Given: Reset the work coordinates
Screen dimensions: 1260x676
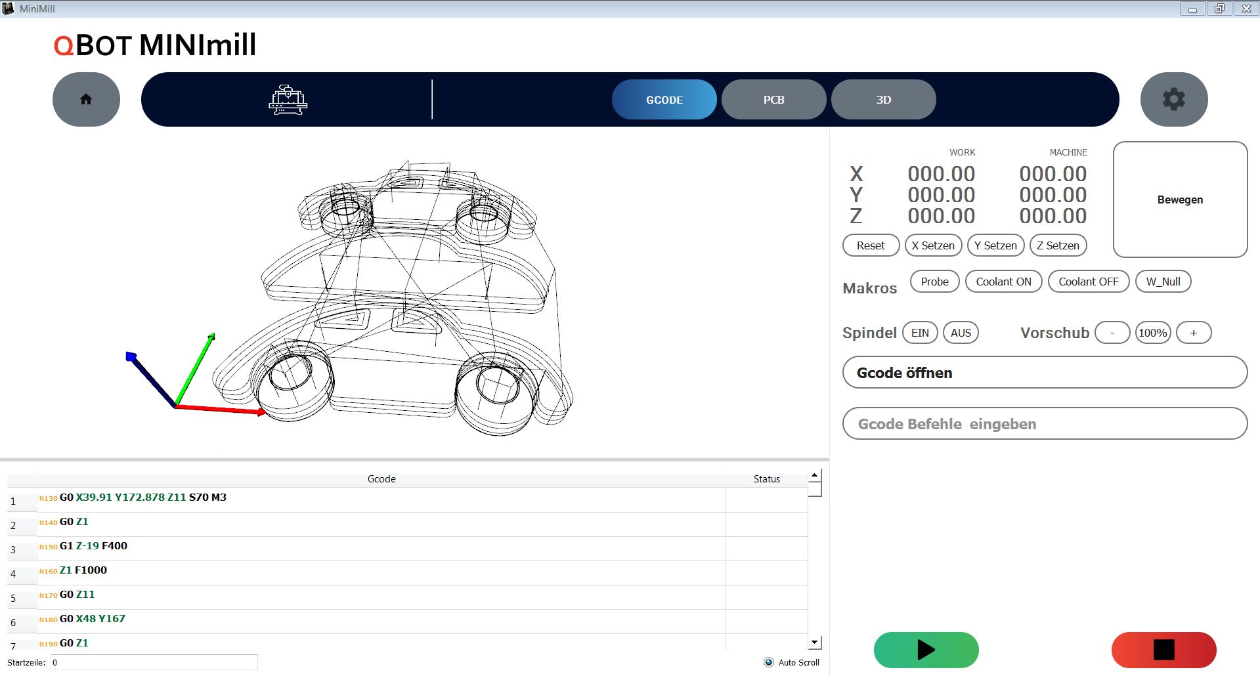Looking at the screenshot, I should [871, 245].
